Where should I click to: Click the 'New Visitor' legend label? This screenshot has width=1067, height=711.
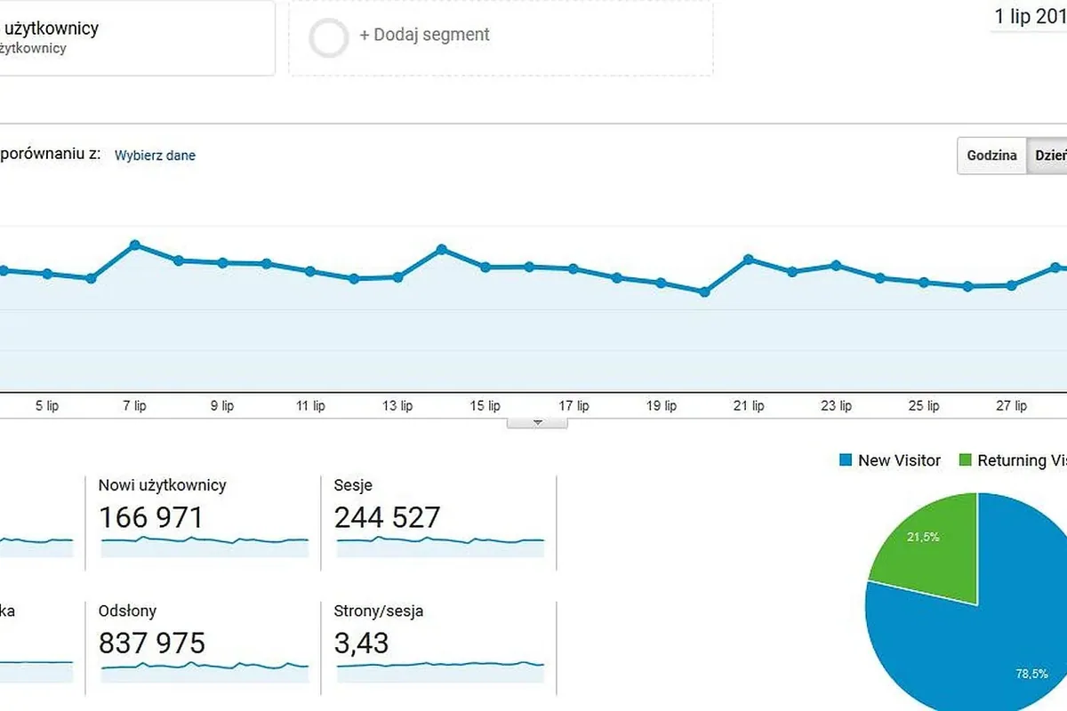click(x=899, y=460)
